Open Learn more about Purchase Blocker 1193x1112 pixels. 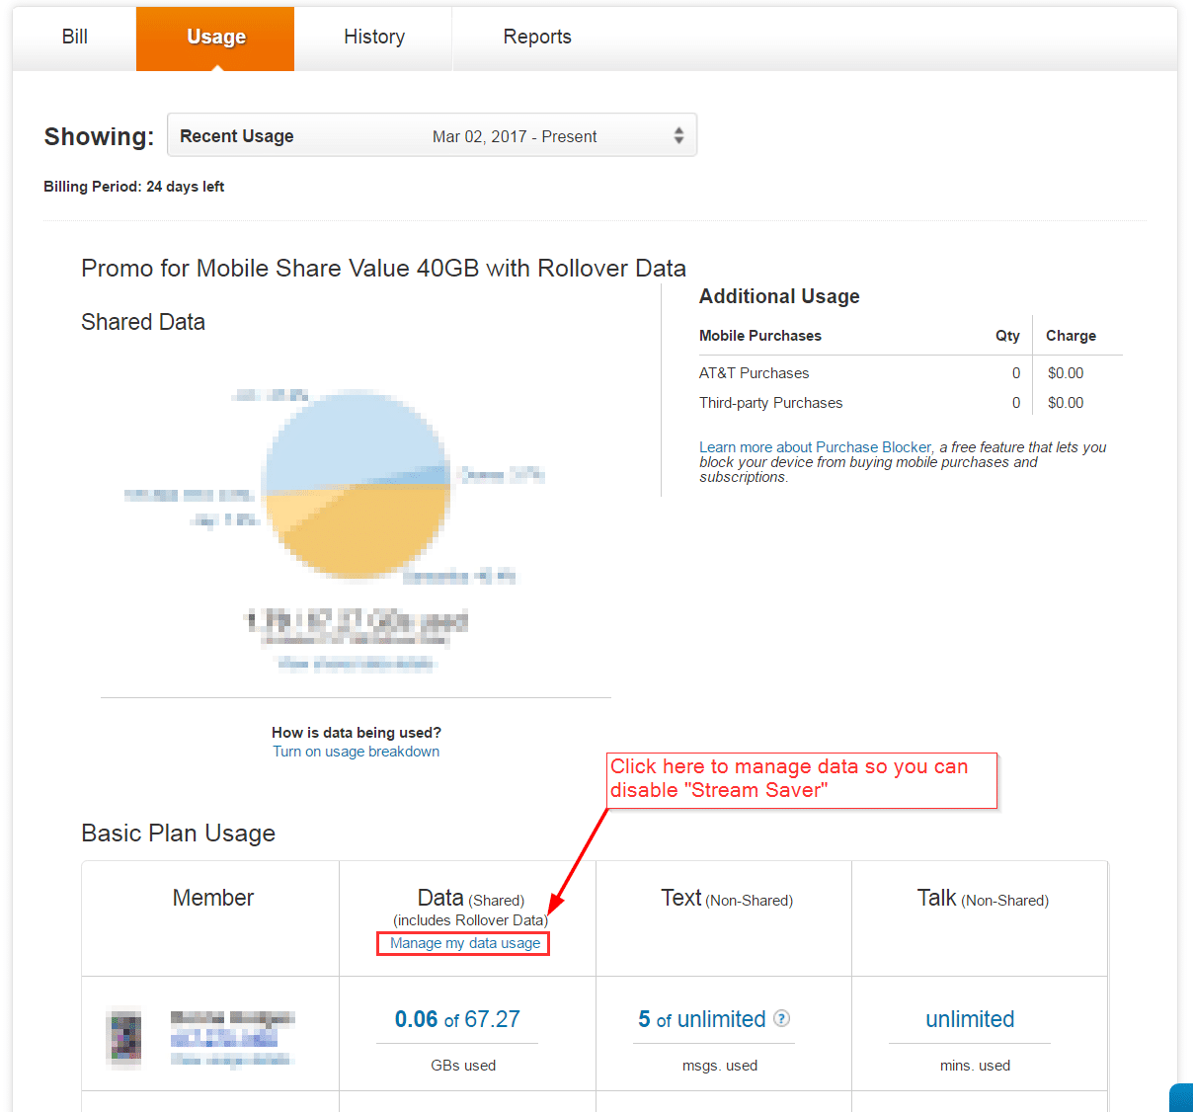pyautogui.click(x=815, y=447)
